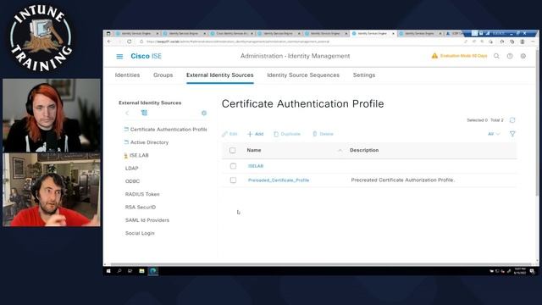Click the Description column header
The height and width of the screenshot is (305, 542).
point(364,151)
